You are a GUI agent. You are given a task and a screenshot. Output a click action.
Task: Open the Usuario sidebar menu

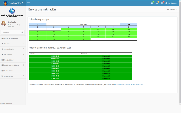[13, 44]
